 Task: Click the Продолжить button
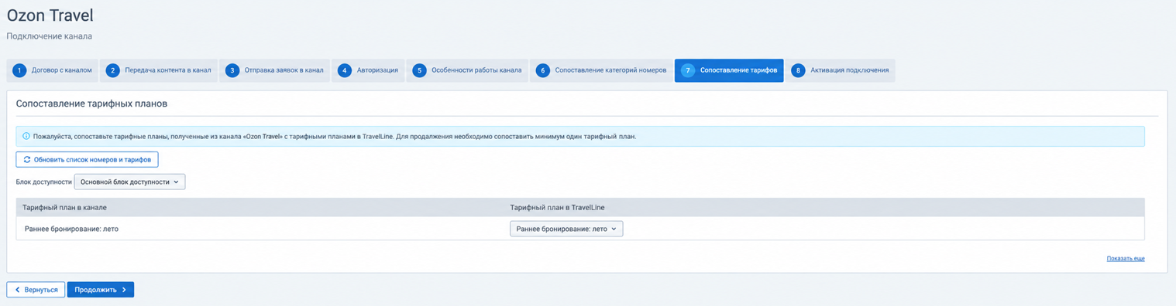pos(101,290)
